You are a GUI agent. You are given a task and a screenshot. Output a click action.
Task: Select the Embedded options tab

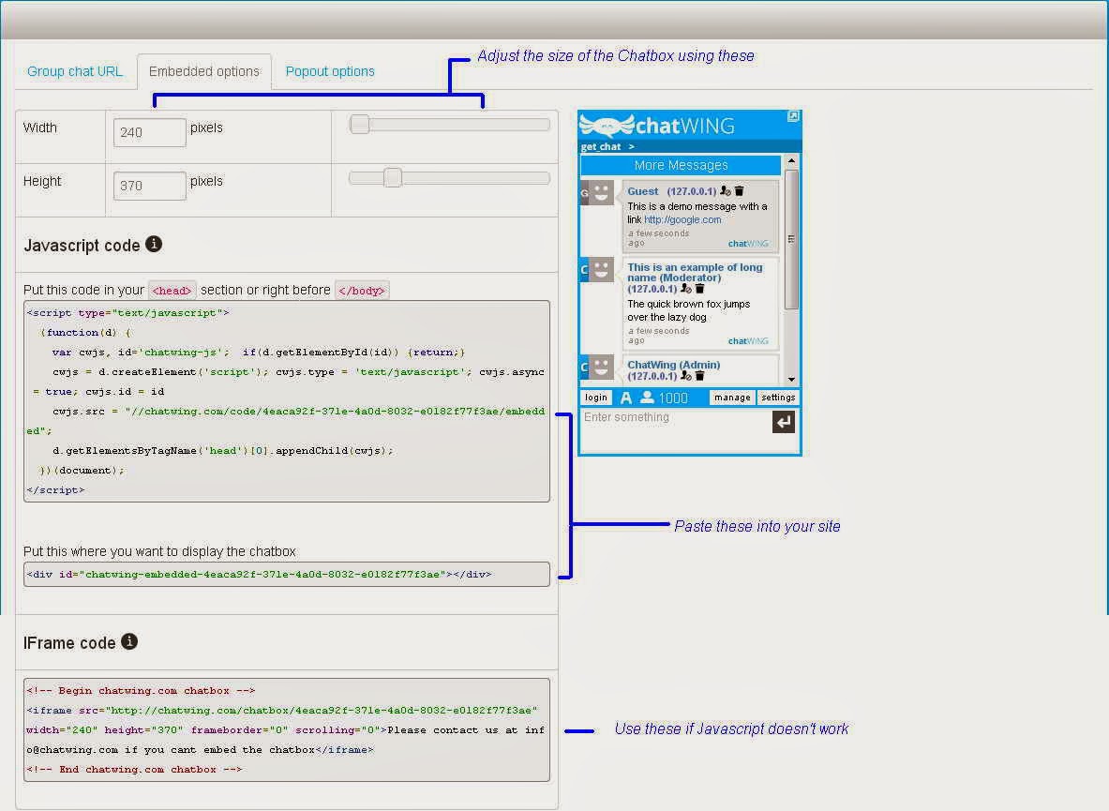pos(203,71)
